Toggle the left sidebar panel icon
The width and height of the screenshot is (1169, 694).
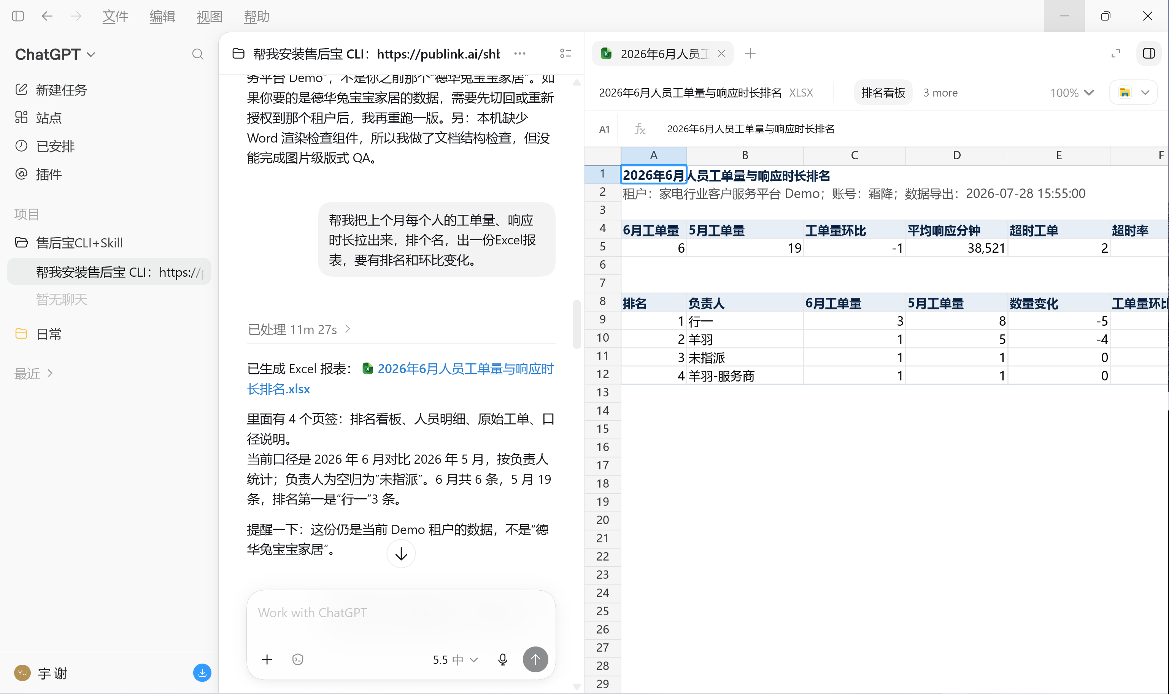point(18,16)
